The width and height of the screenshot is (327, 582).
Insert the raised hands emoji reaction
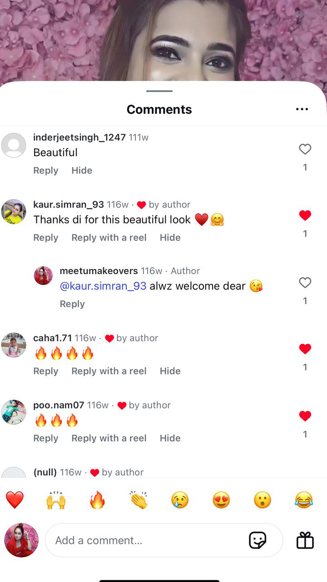56,500
